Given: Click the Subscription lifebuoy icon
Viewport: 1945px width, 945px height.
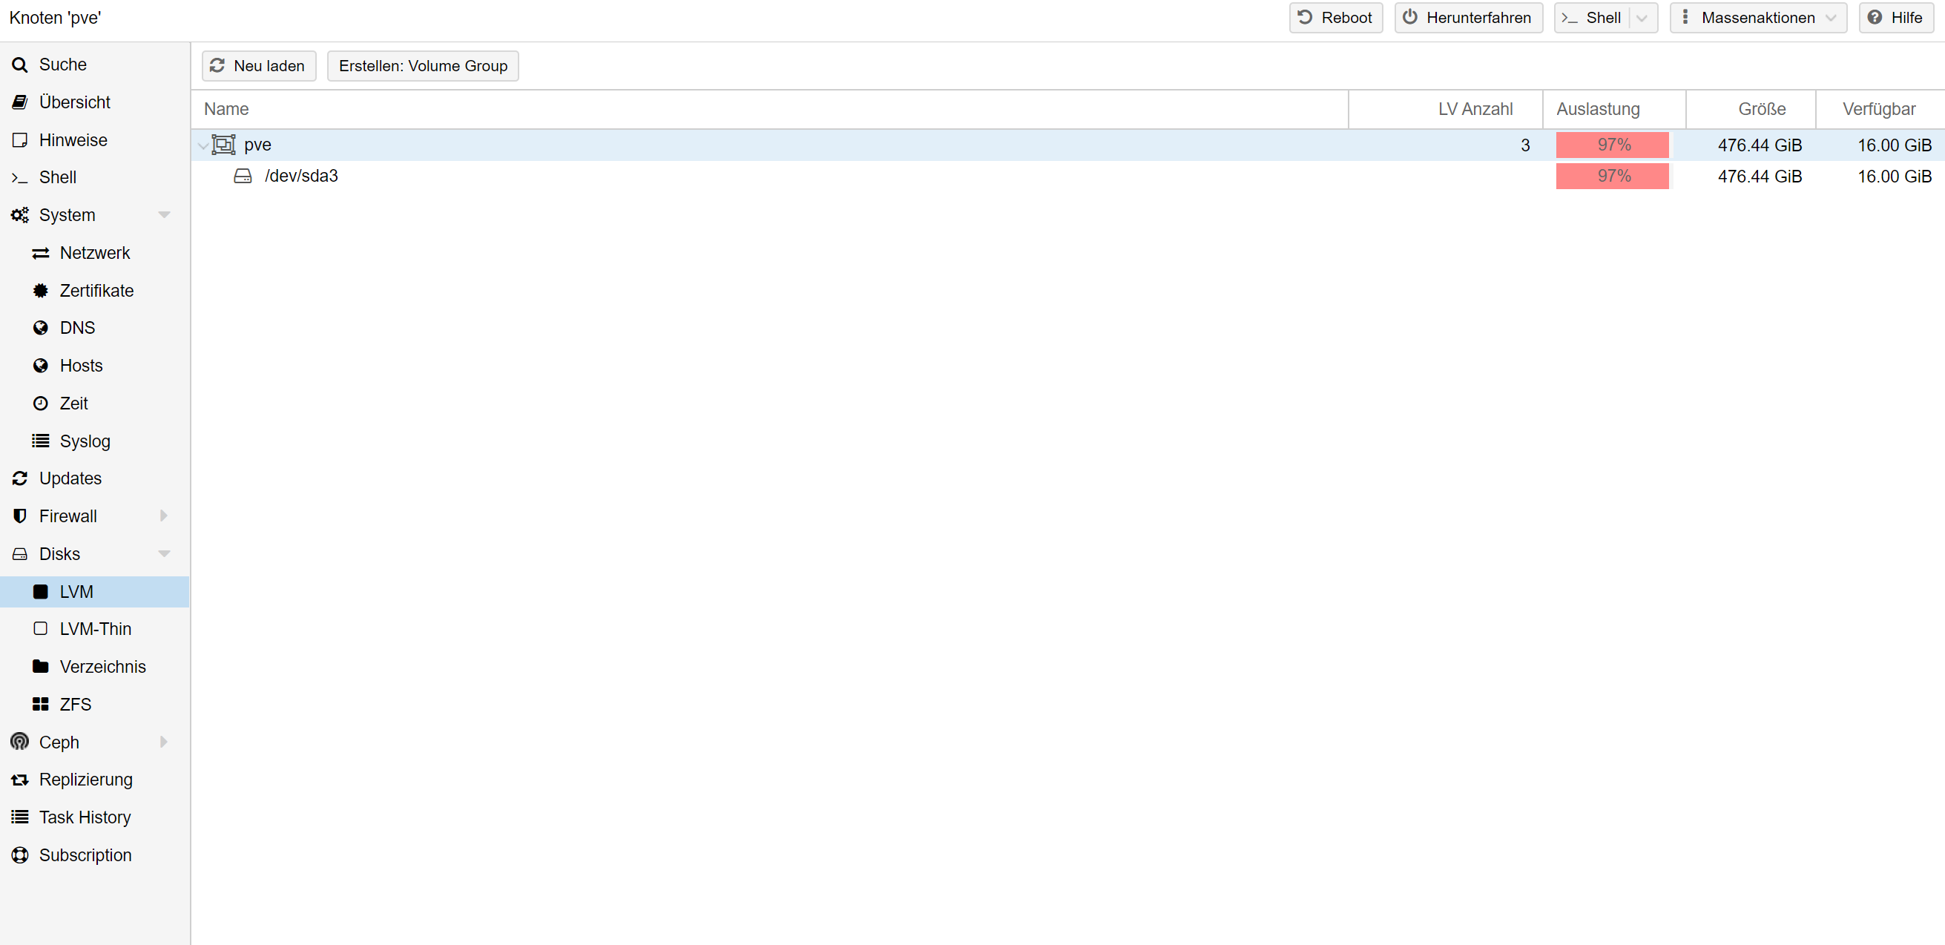Looking at the screenshot, I should (x=19, y=855).
